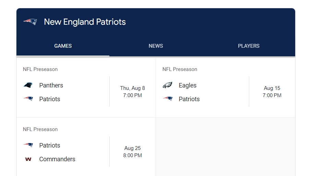This screenshot has height=176, width=313.
Task: Open the Thu, Aug 8 game time
Action: tap(133, 92)
